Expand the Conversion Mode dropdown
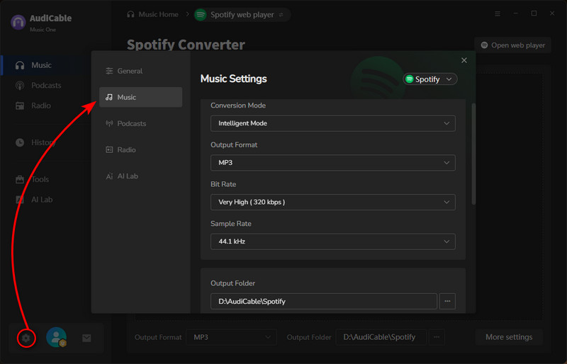The image size is (567, 364). pyautogui.click(x=332, y=123)
